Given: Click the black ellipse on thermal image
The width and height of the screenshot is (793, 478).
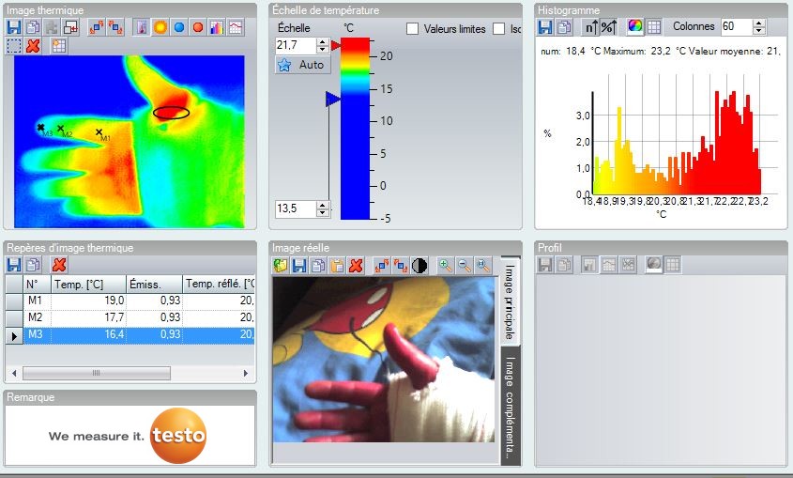Looking at the screenshot, I should point(172,113).
